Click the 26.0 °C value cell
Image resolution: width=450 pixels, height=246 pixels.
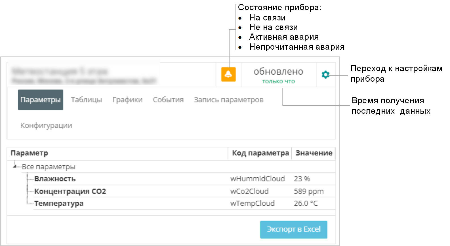[306, 204]
